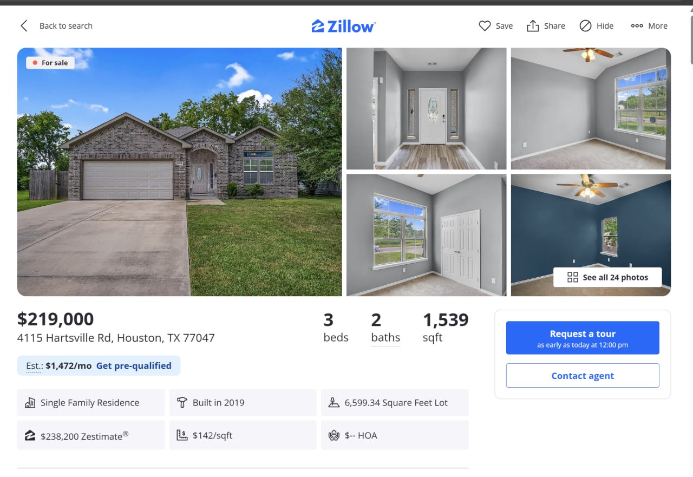Click the heart Save icon
693x477 pixels.
(x=485, y=25)
